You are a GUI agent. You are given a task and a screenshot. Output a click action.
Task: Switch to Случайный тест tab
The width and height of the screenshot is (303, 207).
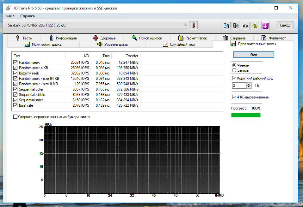[x=179, y=44]
